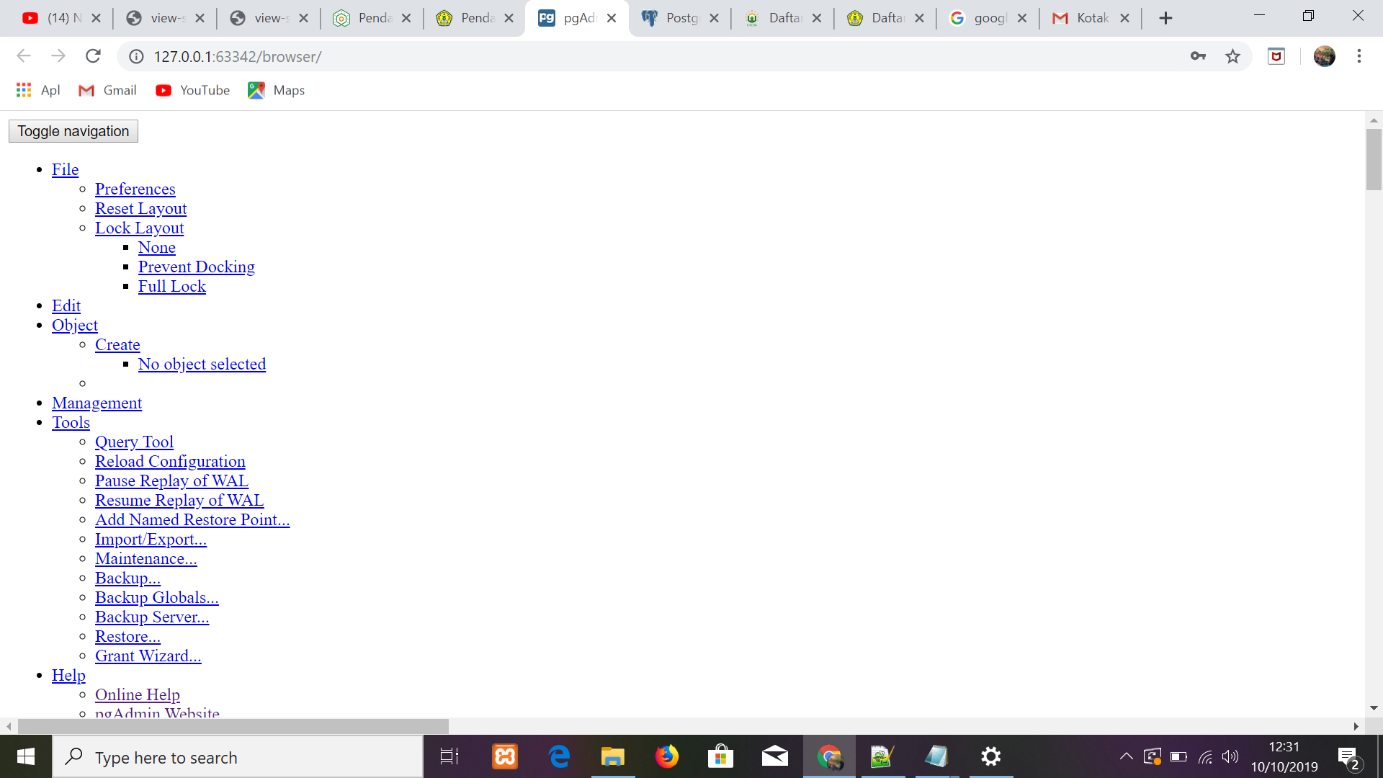Open the volume control in system tray

pyautogui.click(x=1230, y=756)
